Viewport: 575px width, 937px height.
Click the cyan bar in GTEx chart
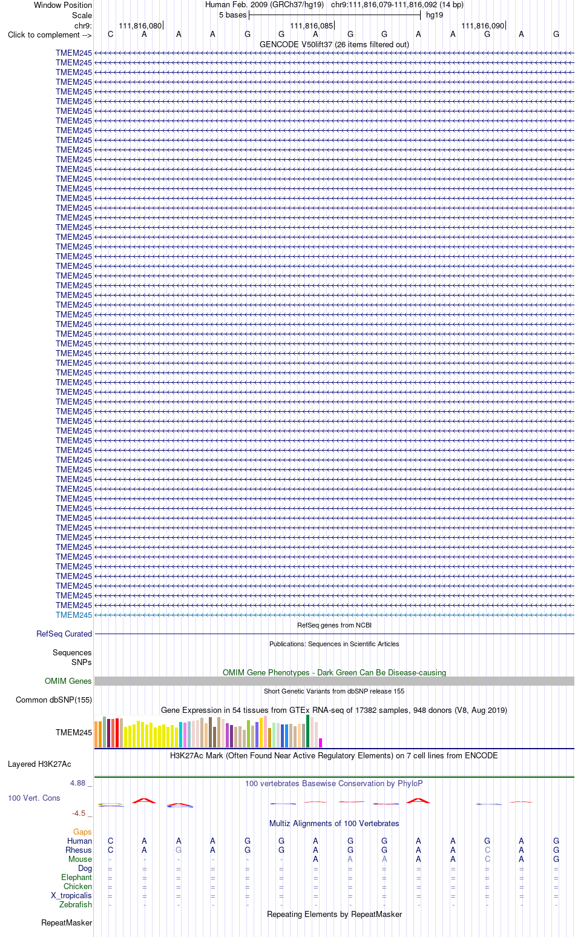(x=181, y=735)
